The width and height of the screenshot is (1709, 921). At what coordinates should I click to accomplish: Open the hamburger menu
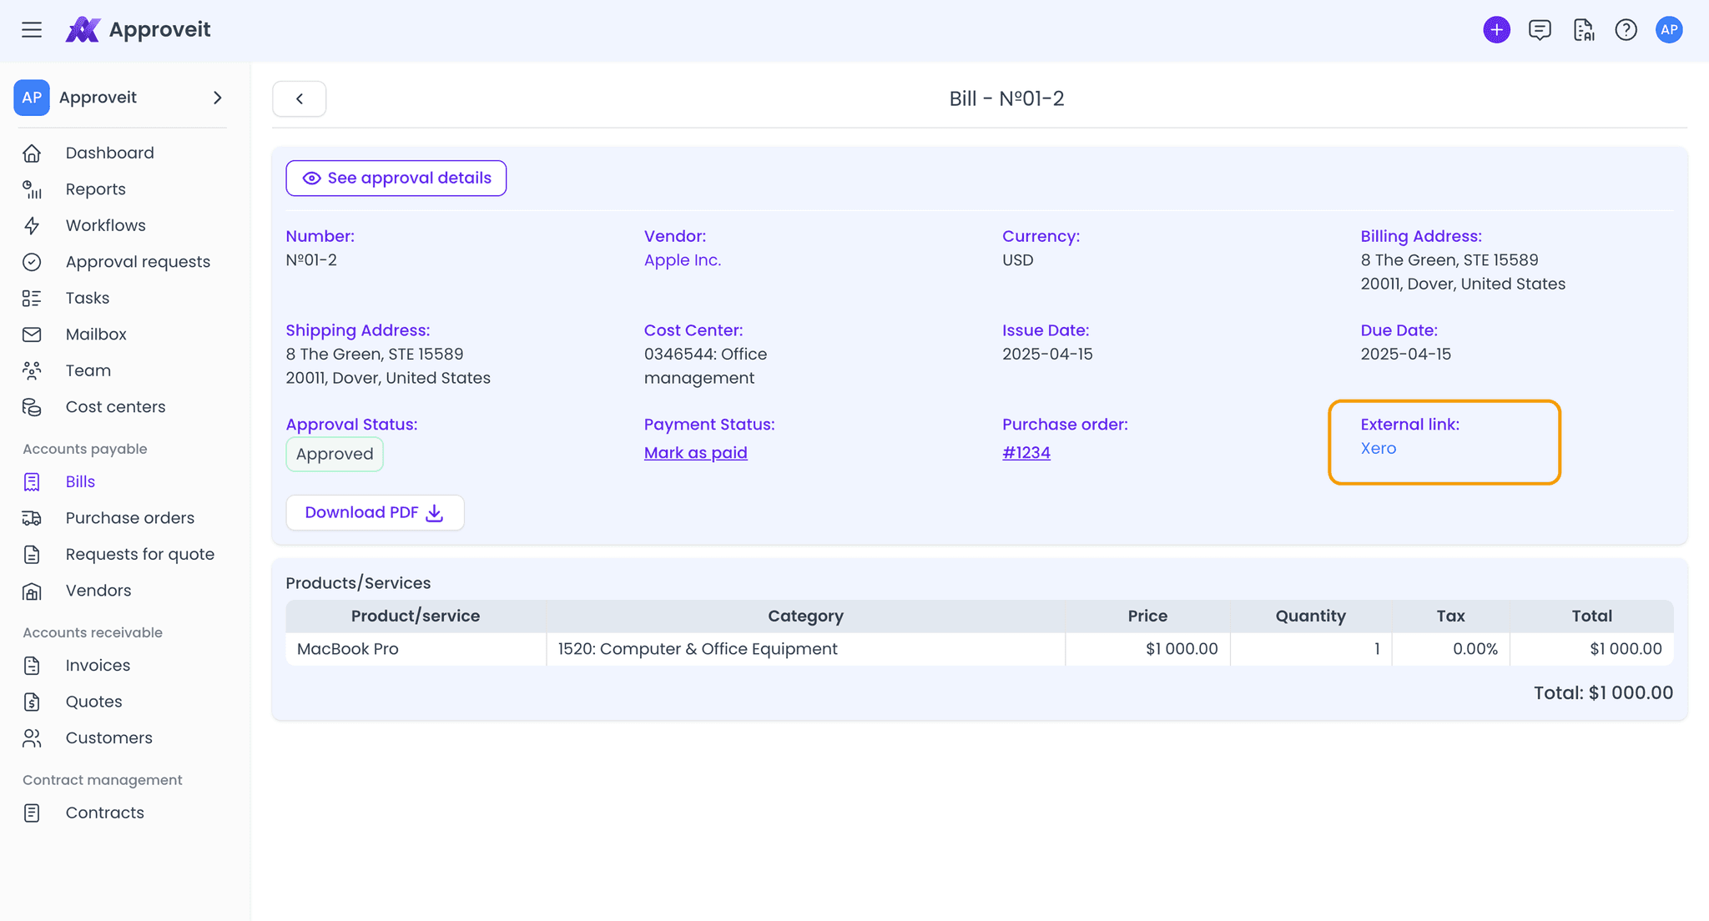(32, 29)
